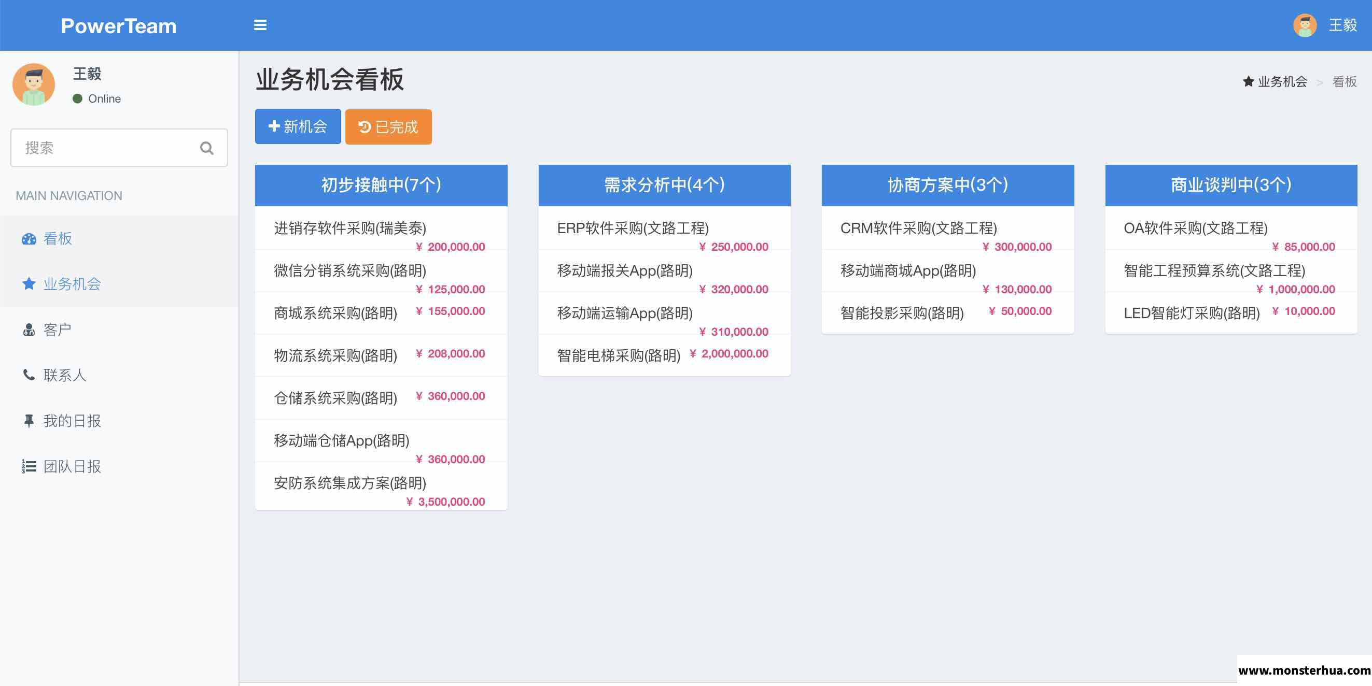The width and height of the screenshot is (1372, 686).
Task: Open card 仓储系统采购(路明)
Action: (381, 398)
